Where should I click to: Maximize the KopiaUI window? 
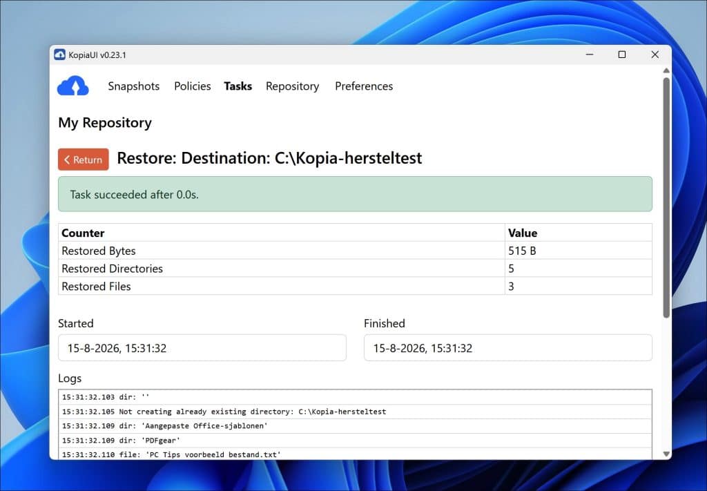coord(622,55)
